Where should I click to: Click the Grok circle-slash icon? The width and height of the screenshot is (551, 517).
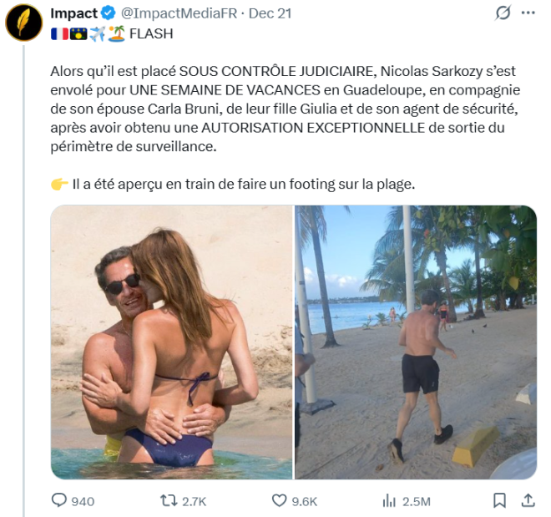503,13
